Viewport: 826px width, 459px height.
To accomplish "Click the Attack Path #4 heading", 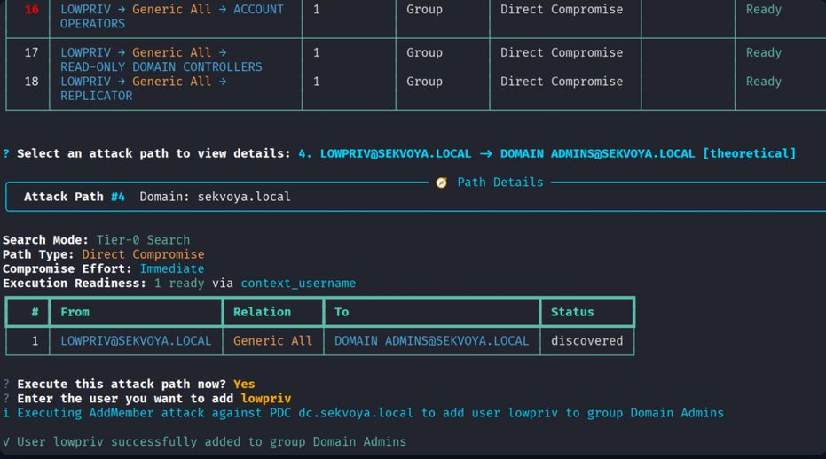I will click(x=75, y=197).
